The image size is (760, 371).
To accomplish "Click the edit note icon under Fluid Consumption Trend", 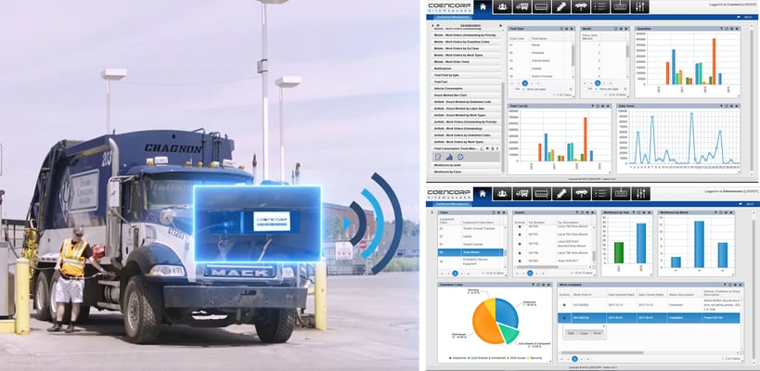I will click(x=439, y=157).
